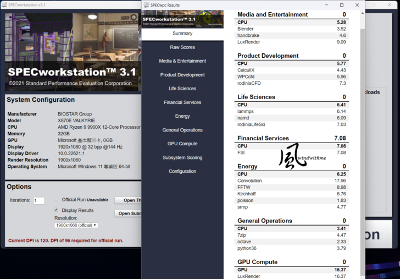Click the AMD Ryzen 9 9900X CPU value
The height and width of the screenshot is (279, 400).
(x=99, y=127)
